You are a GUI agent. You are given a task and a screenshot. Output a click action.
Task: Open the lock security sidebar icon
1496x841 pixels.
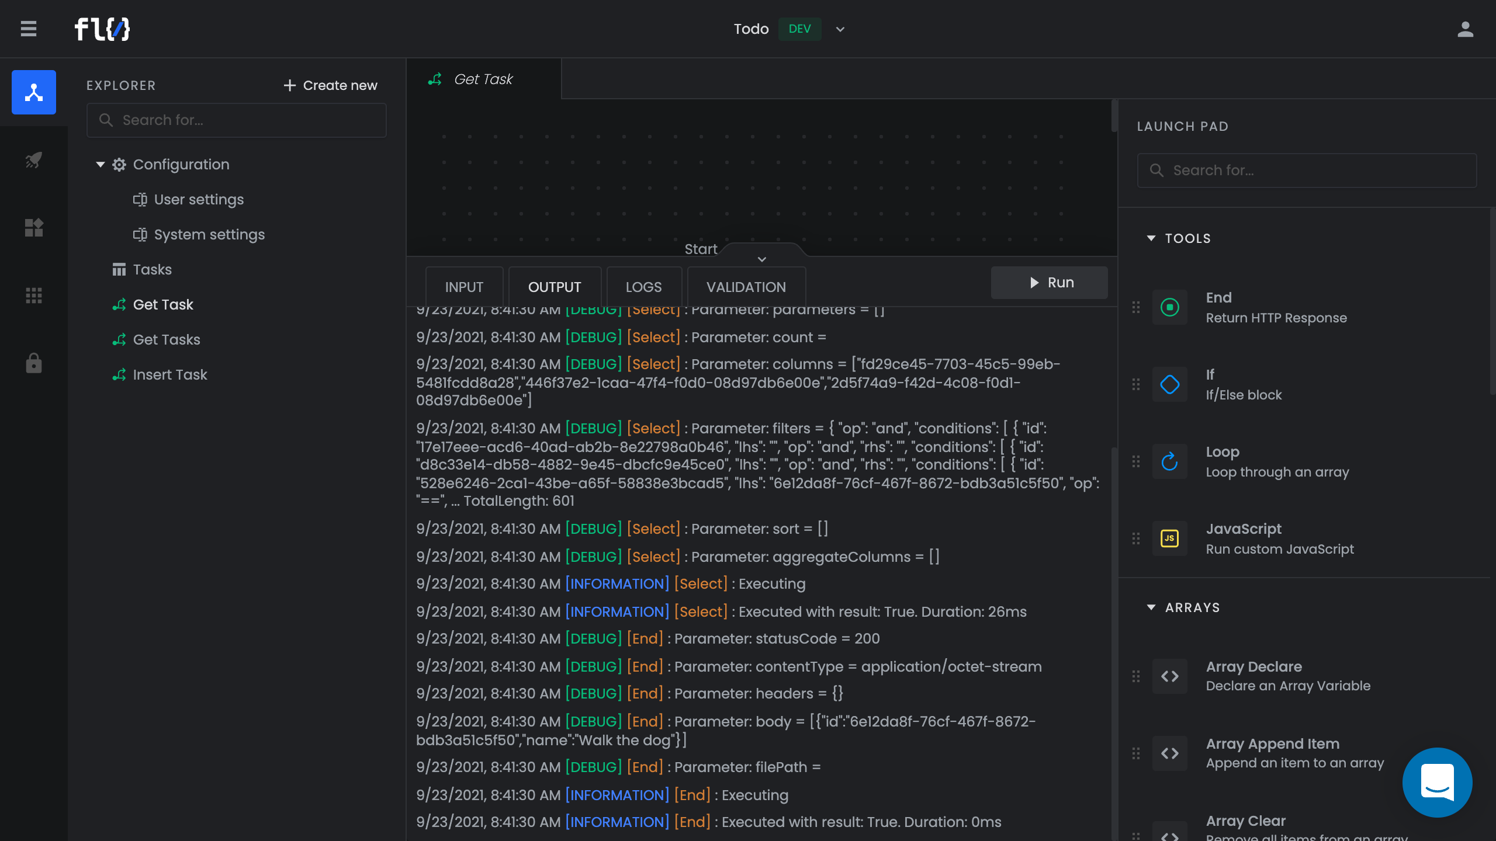click(34, 363)
